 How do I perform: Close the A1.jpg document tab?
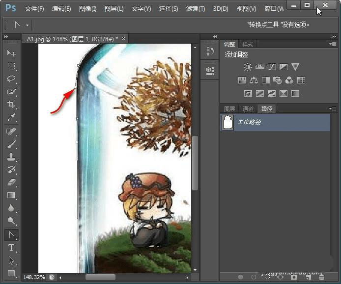123,39
